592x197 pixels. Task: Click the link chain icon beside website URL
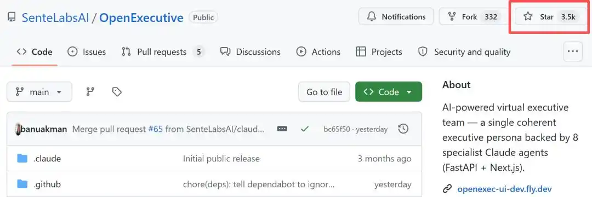pyautogui.click(x=447, y=189)
